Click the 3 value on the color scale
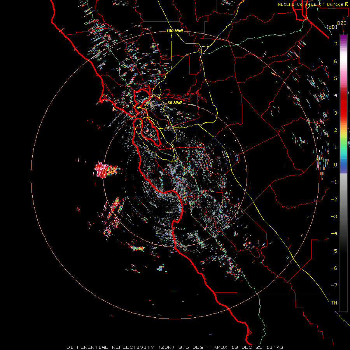This screenshot has width=350, height=350. click(x=336, y=113)
